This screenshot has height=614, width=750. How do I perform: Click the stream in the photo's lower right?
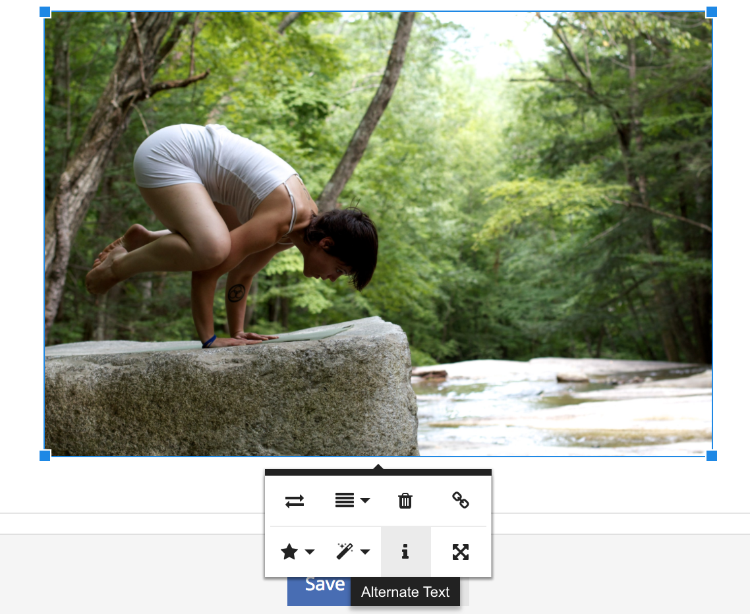point(560,408)
